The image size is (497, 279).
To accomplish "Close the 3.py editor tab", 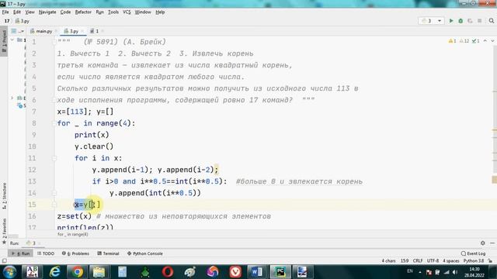I will (x=82, y=31).
